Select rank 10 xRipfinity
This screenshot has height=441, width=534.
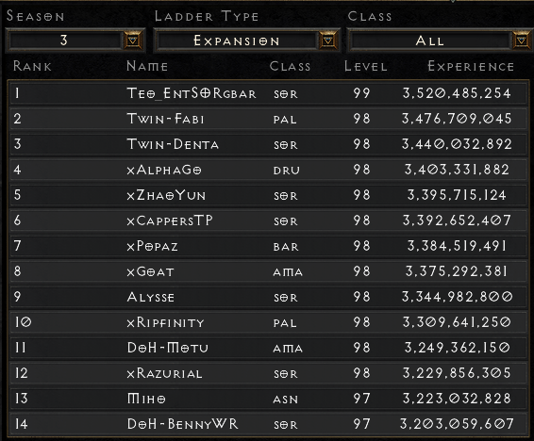[x=268, y=322]
